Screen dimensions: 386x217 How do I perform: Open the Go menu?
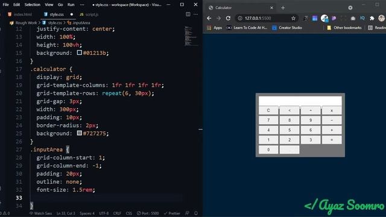pos(60,5)
